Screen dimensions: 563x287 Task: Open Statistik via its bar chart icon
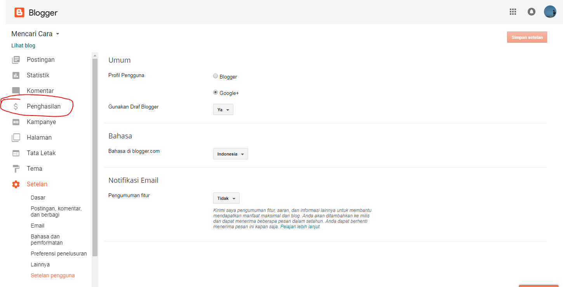(16, 75)
